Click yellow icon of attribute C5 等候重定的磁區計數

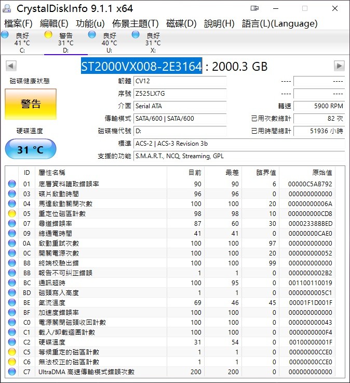pos(12,352)
